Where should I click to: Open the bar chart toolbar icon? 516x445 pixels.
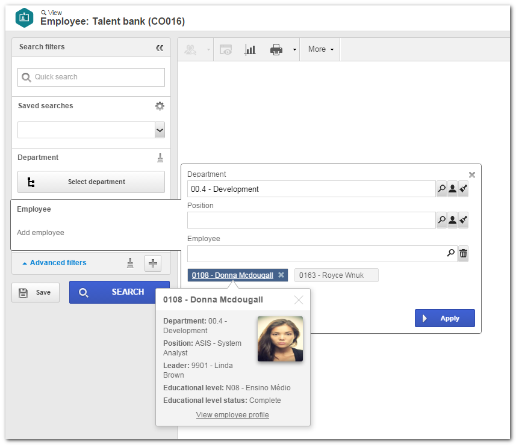point(250,50)
